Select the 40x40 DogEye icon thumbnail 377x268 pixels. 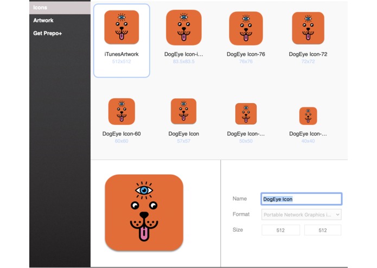308,116
